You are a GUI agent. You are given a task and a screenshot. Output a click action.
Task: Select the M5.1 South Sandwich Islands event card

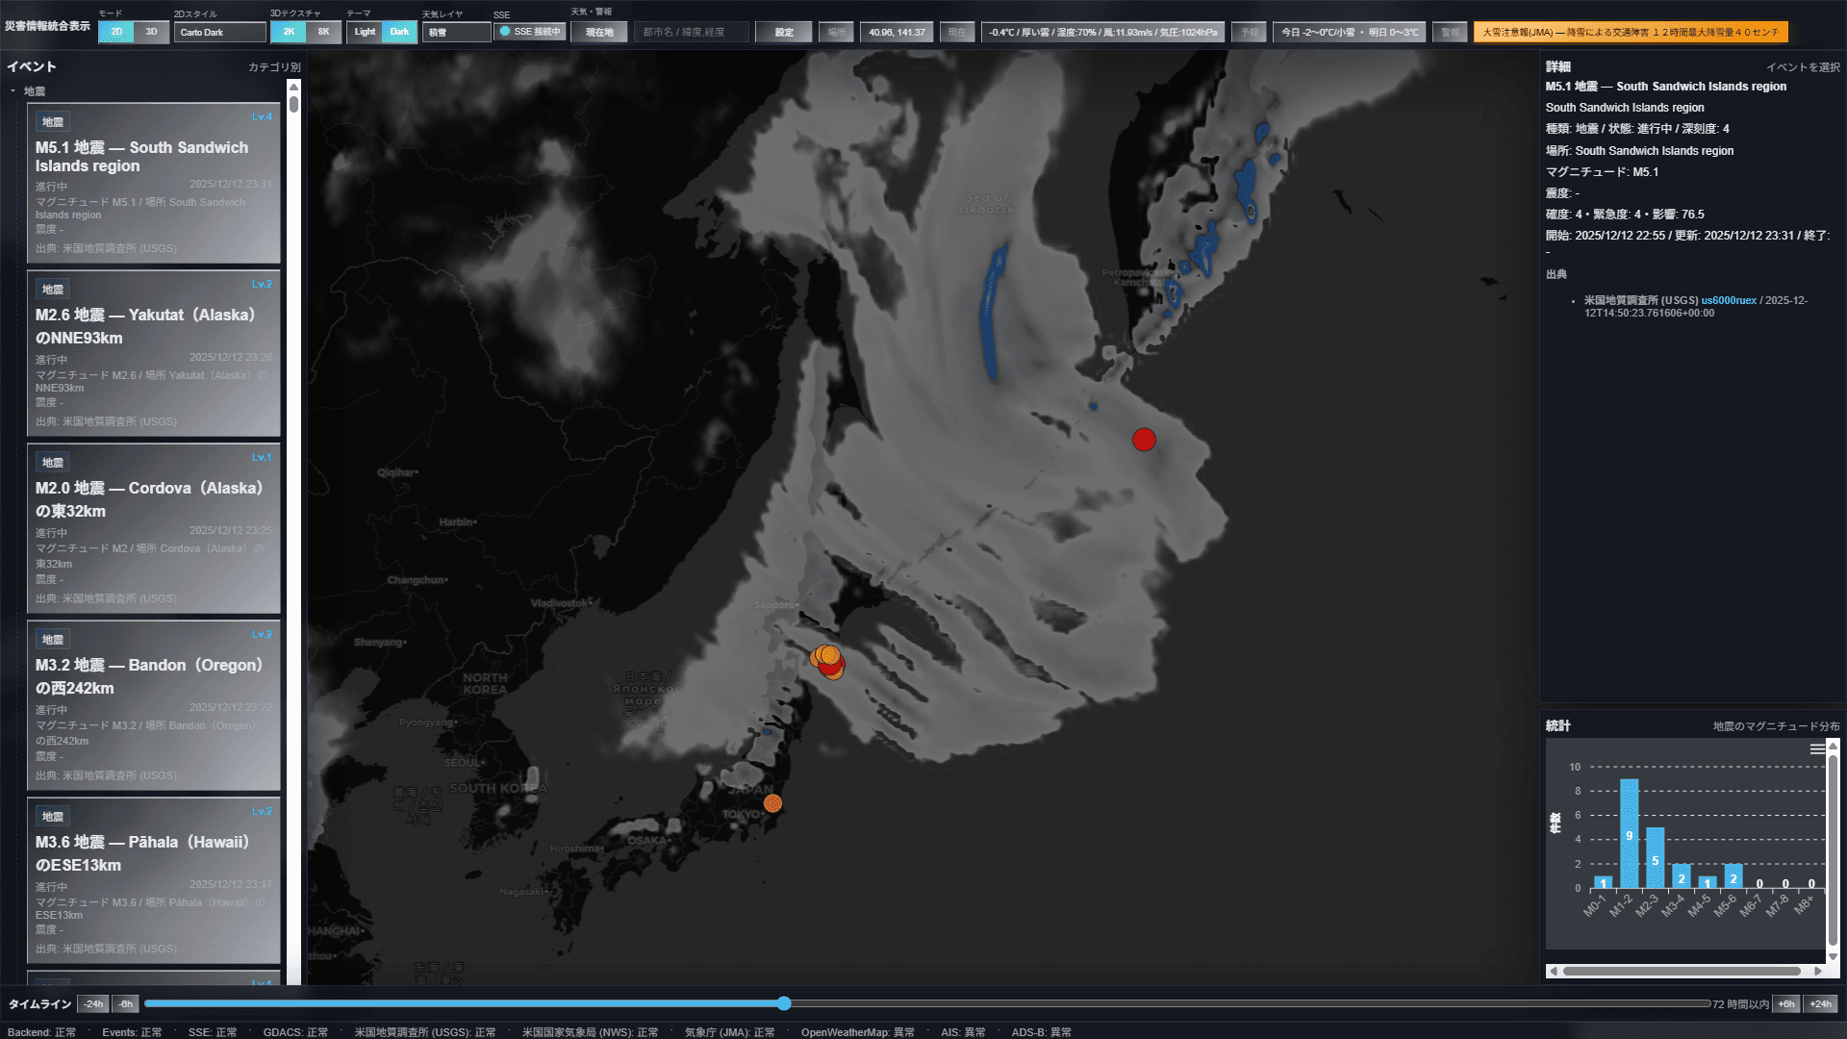pos(154,184)
